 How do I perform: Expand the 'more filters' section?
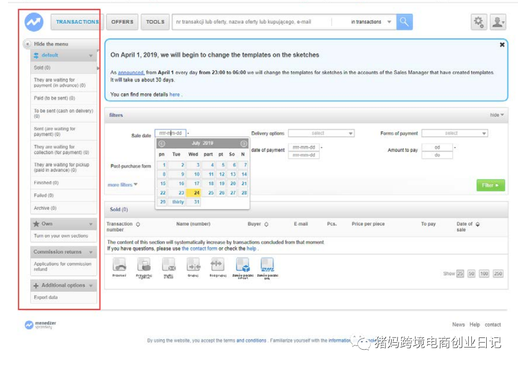[x=122, y=185]
